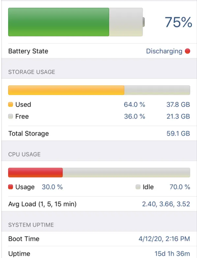Viewport: 197px width, 258px height.
Task: Click the 59.1 GB total storage value
Action: [178, 134]
